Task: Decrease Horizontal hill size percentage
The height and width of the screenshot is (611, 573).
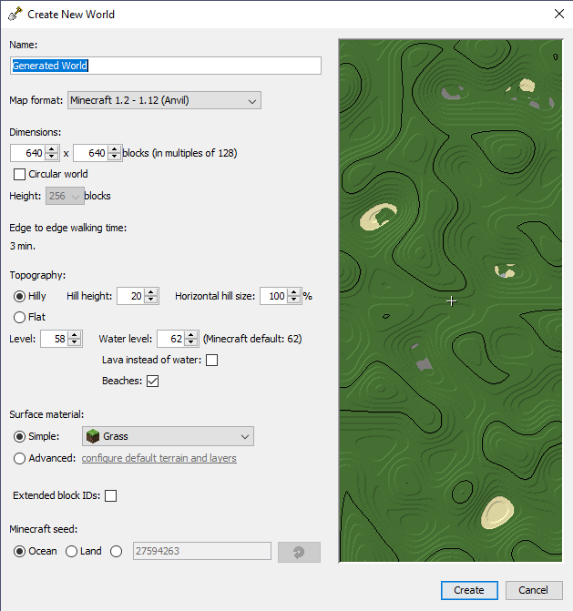Action: click(294, 300)
